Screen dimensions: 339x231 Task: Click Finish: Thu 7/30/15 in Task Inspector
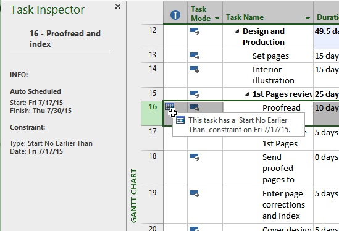coord(41,111)
